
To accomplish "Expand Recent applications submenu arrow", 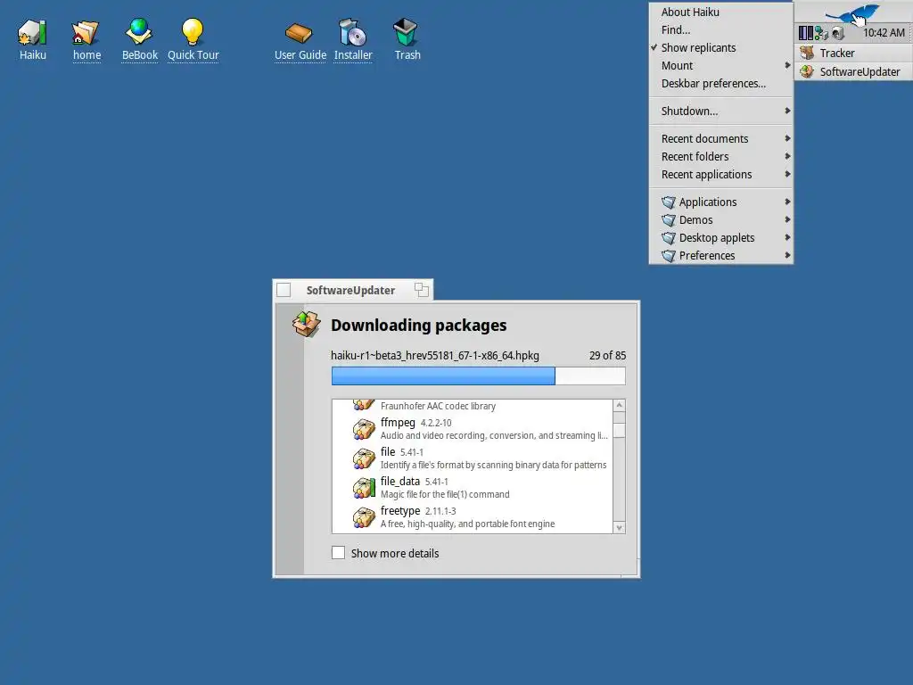I will click(787, 174).
